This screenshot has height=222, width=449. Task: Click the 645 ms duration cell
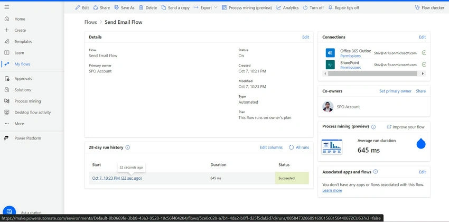(216, 178)
